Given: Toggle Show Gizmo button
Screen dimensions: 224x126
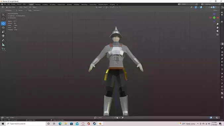Looking at the screenshot, I should pos(196,7).
